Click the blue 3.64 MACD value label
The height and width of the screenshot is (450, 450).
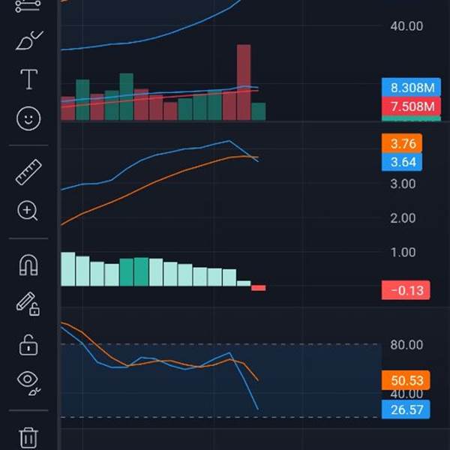[x=402, y=162]
